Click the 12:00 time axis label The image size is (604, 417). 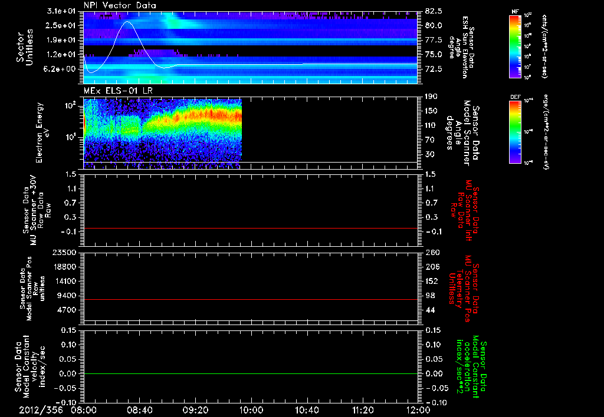(x=418, y=410)
